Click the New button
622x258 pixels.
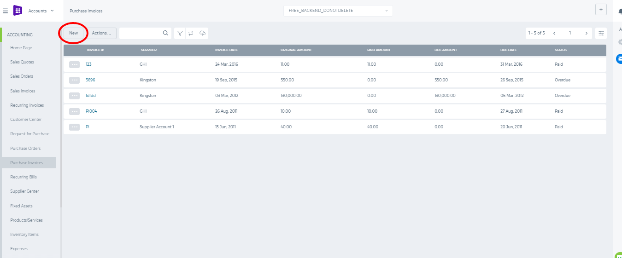(74, 33)
